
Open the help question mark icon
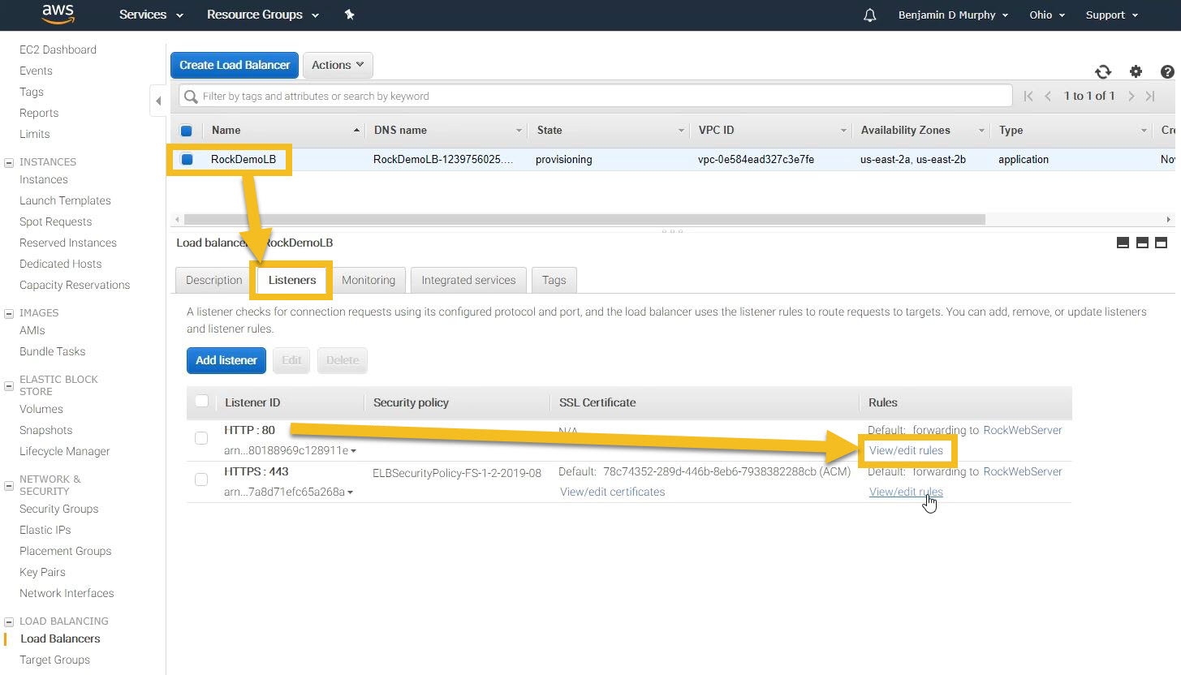[1167, 71]
